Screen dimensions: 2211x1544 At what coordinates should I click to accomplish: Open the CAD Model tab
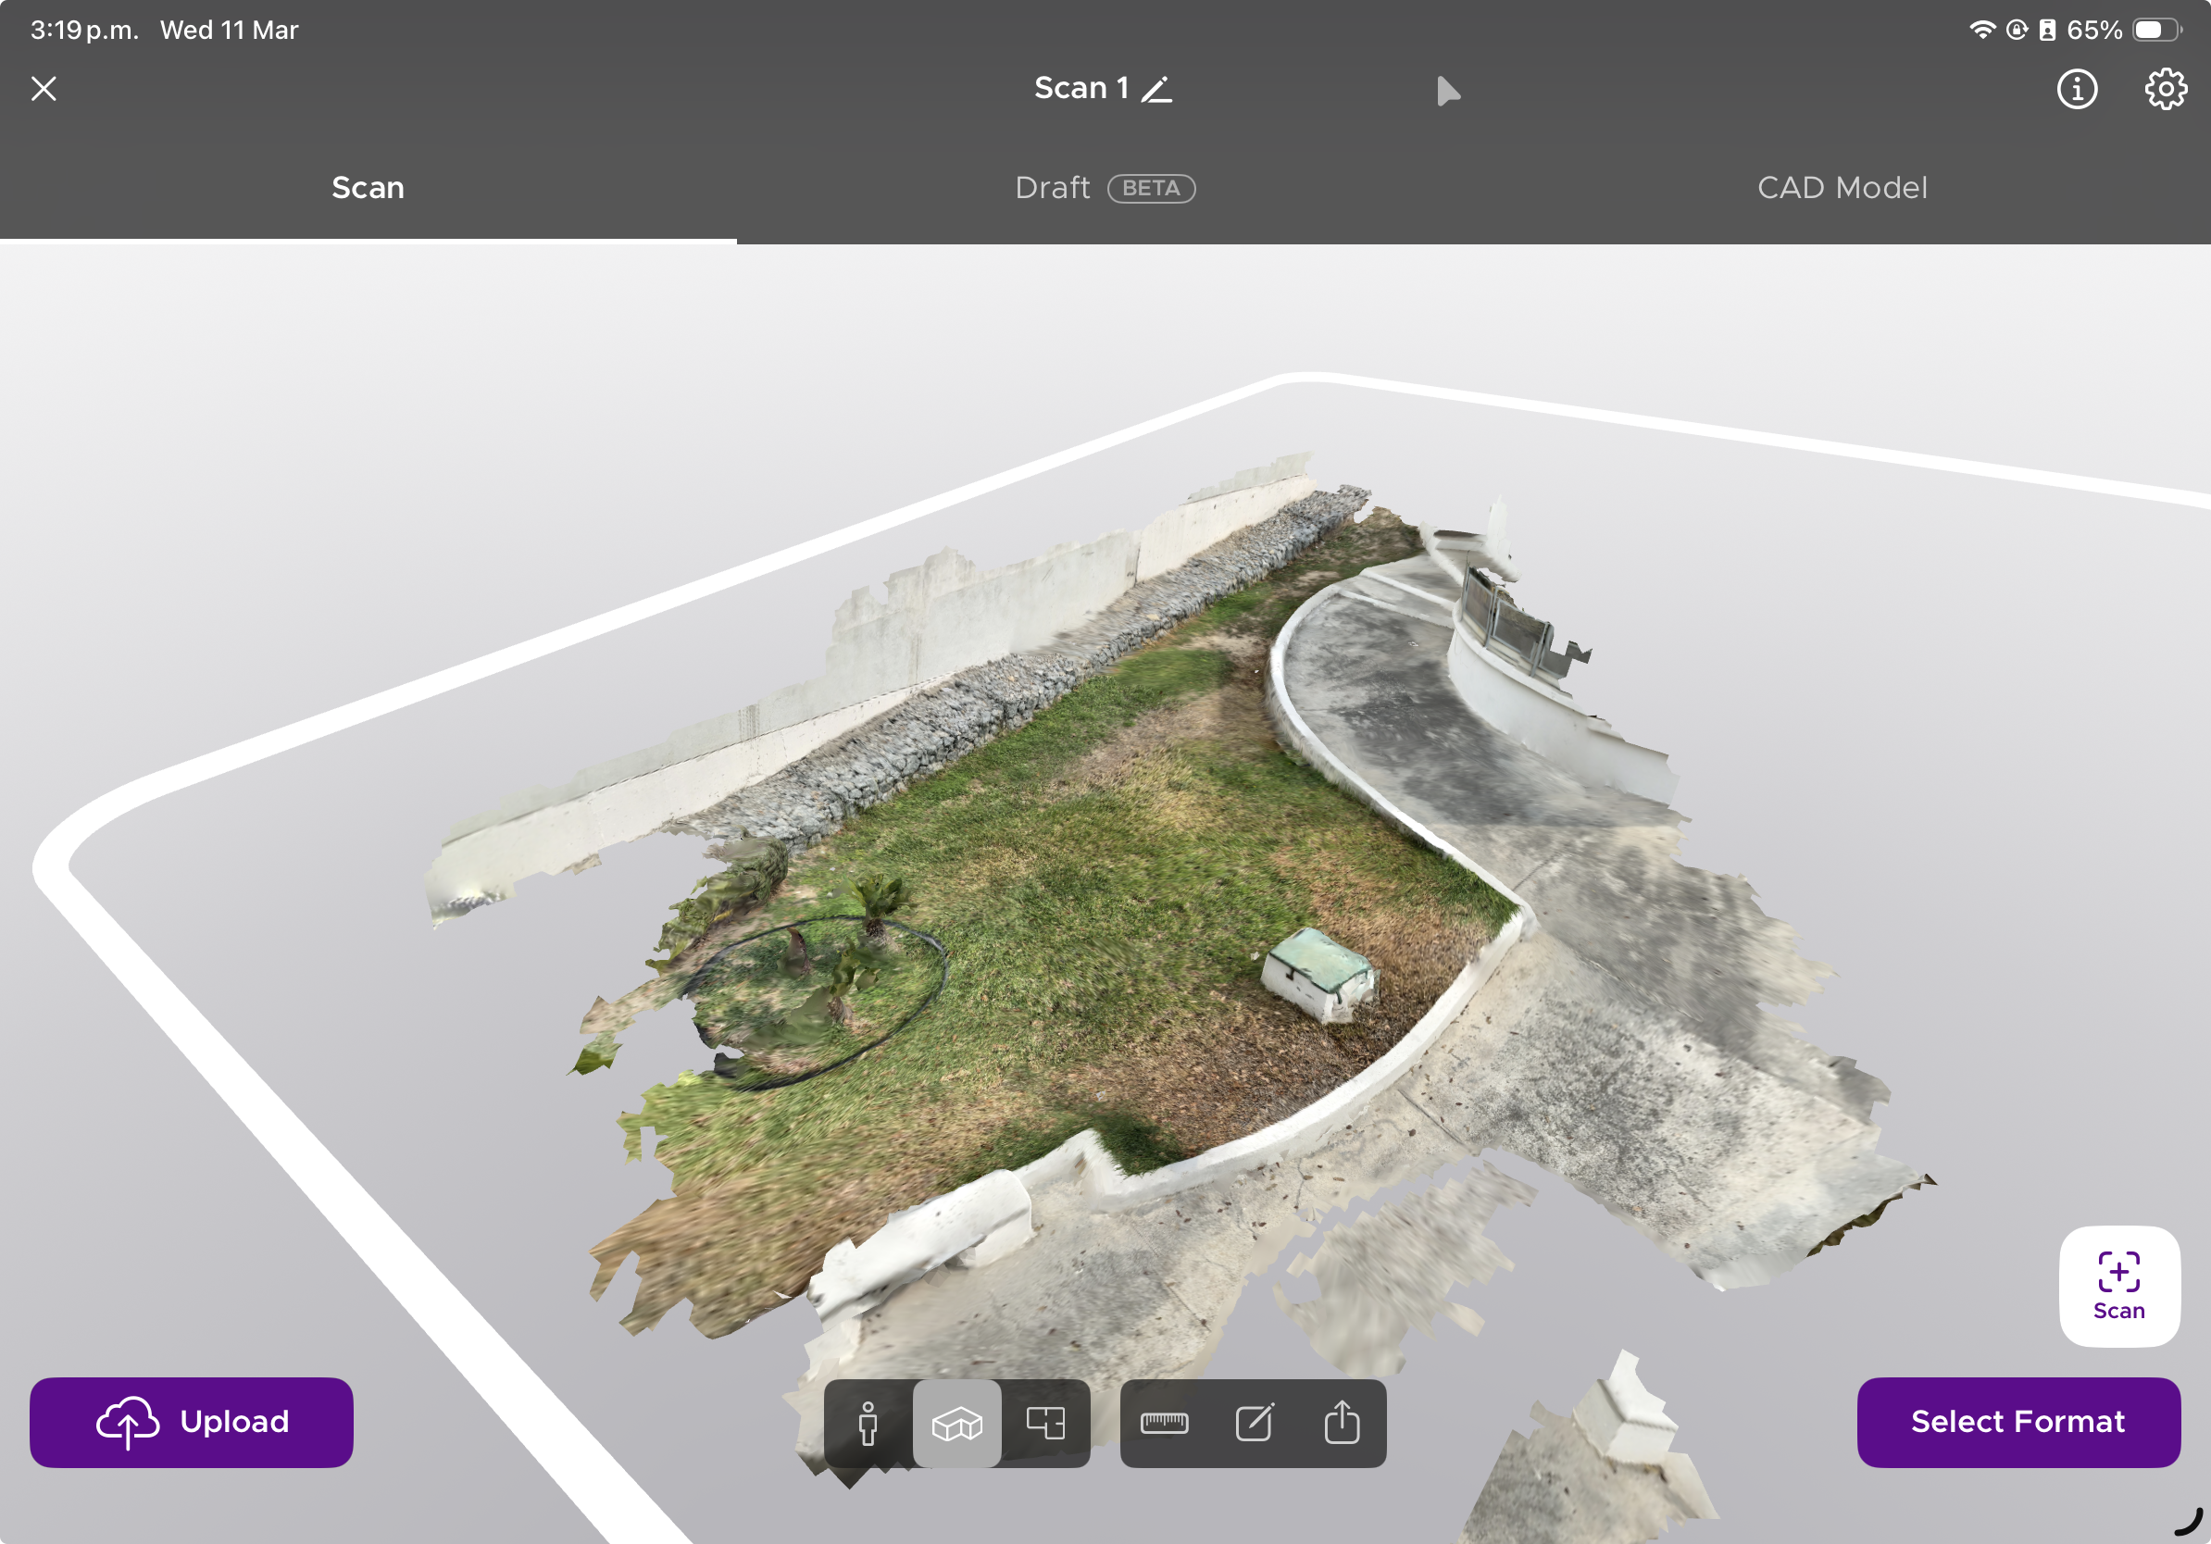(1842, 188)
